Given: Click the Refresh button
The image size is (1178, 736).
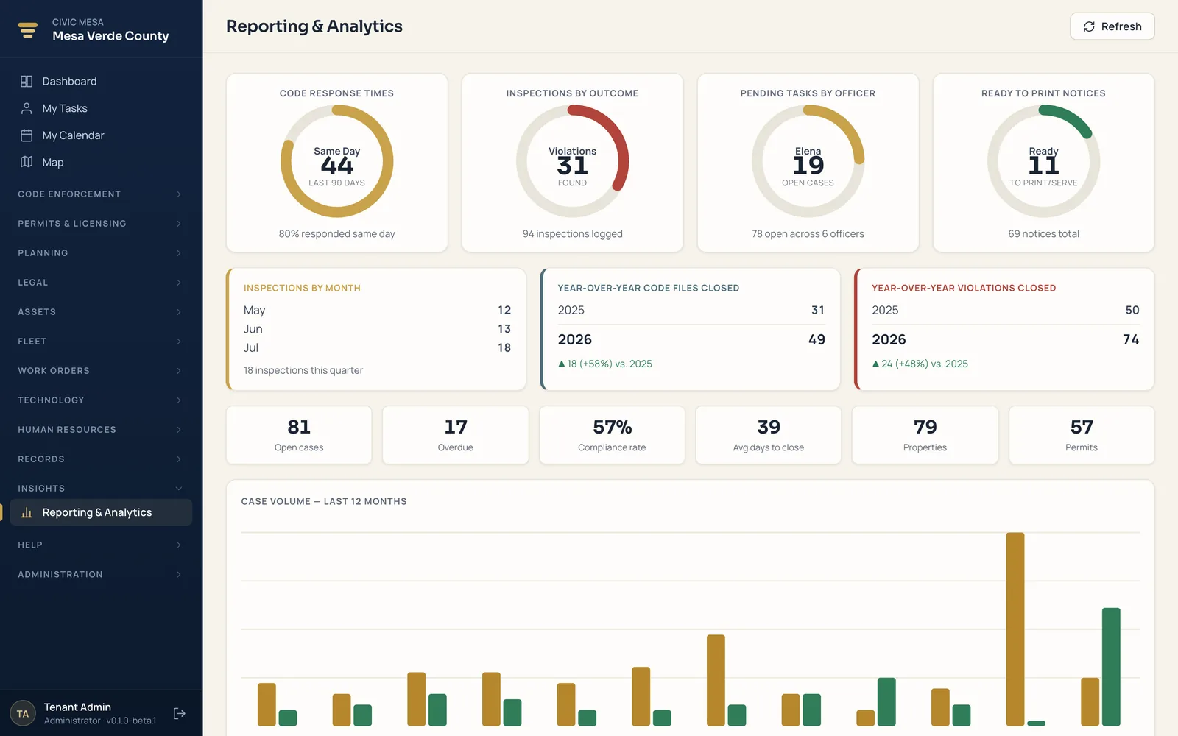Looking at the screenshot, I should 1112,26.
